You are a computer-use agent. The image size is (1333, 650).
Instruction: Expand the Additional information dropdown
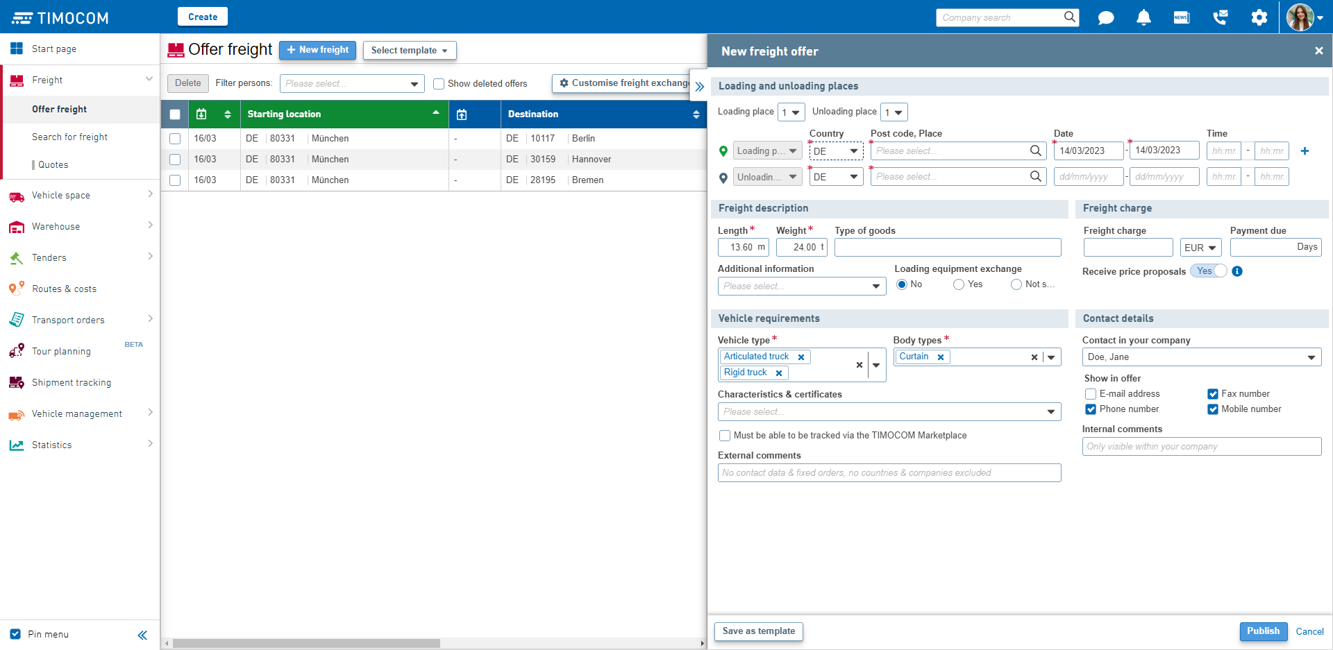click(x=876, y=286)
